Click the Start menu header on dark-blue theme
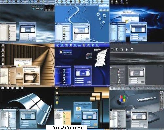The width and height of the screenshot is (164, 130). click(63, 67)
